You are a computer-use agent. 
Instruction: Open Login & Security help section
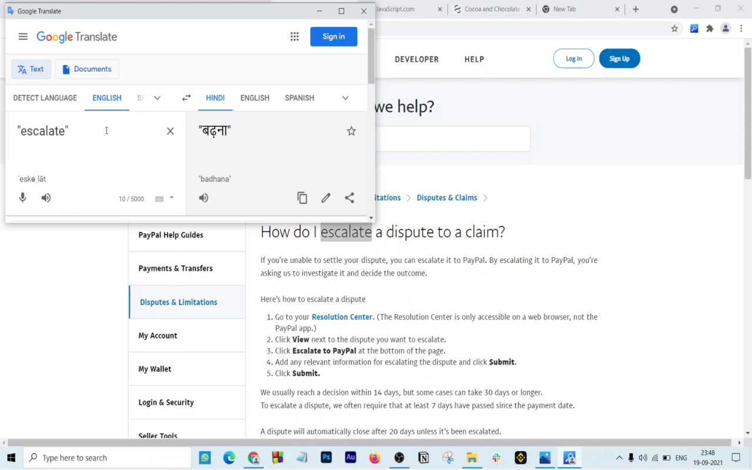click(x=187, y=402)
